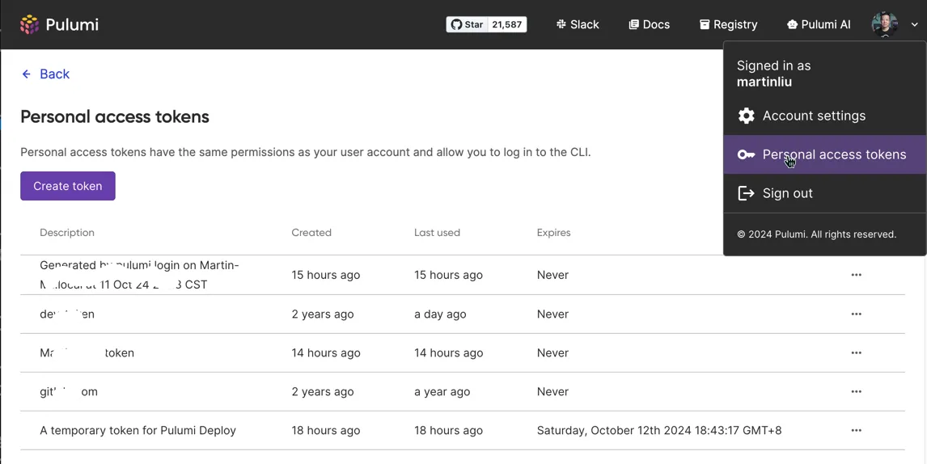Select Personal access tokens menu item

pyautogui.click(x=833, y=154)
